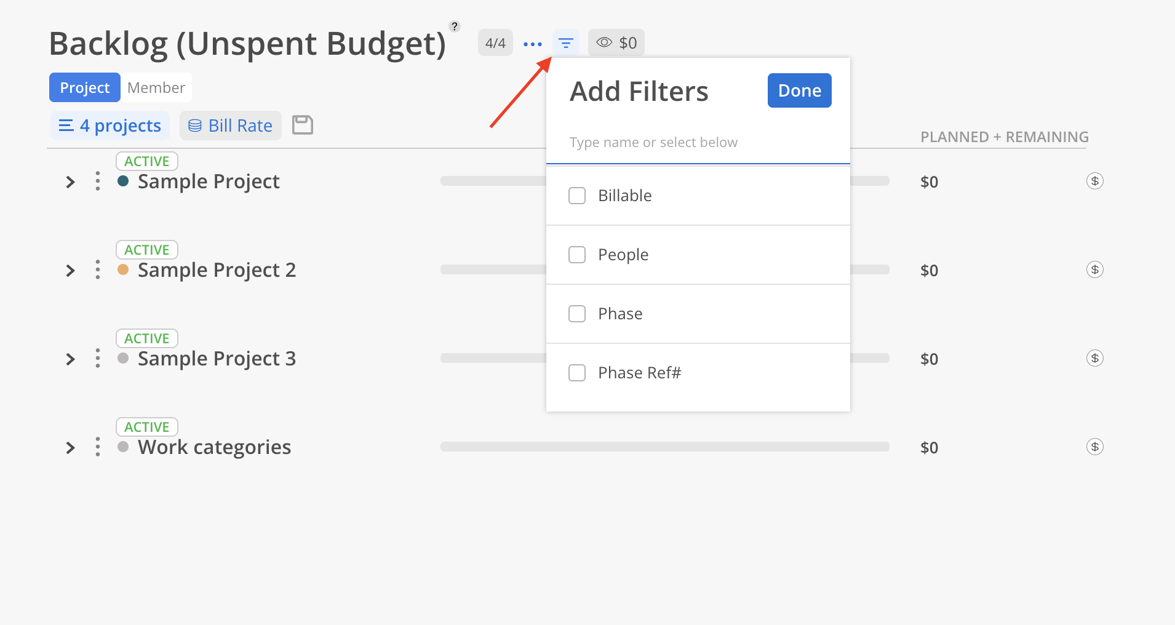Select the Project tab

tap(85, 88)
